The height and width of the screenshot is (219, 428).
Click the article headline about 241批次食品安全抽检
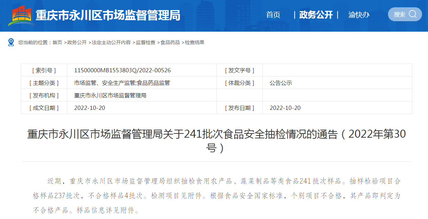216,141
